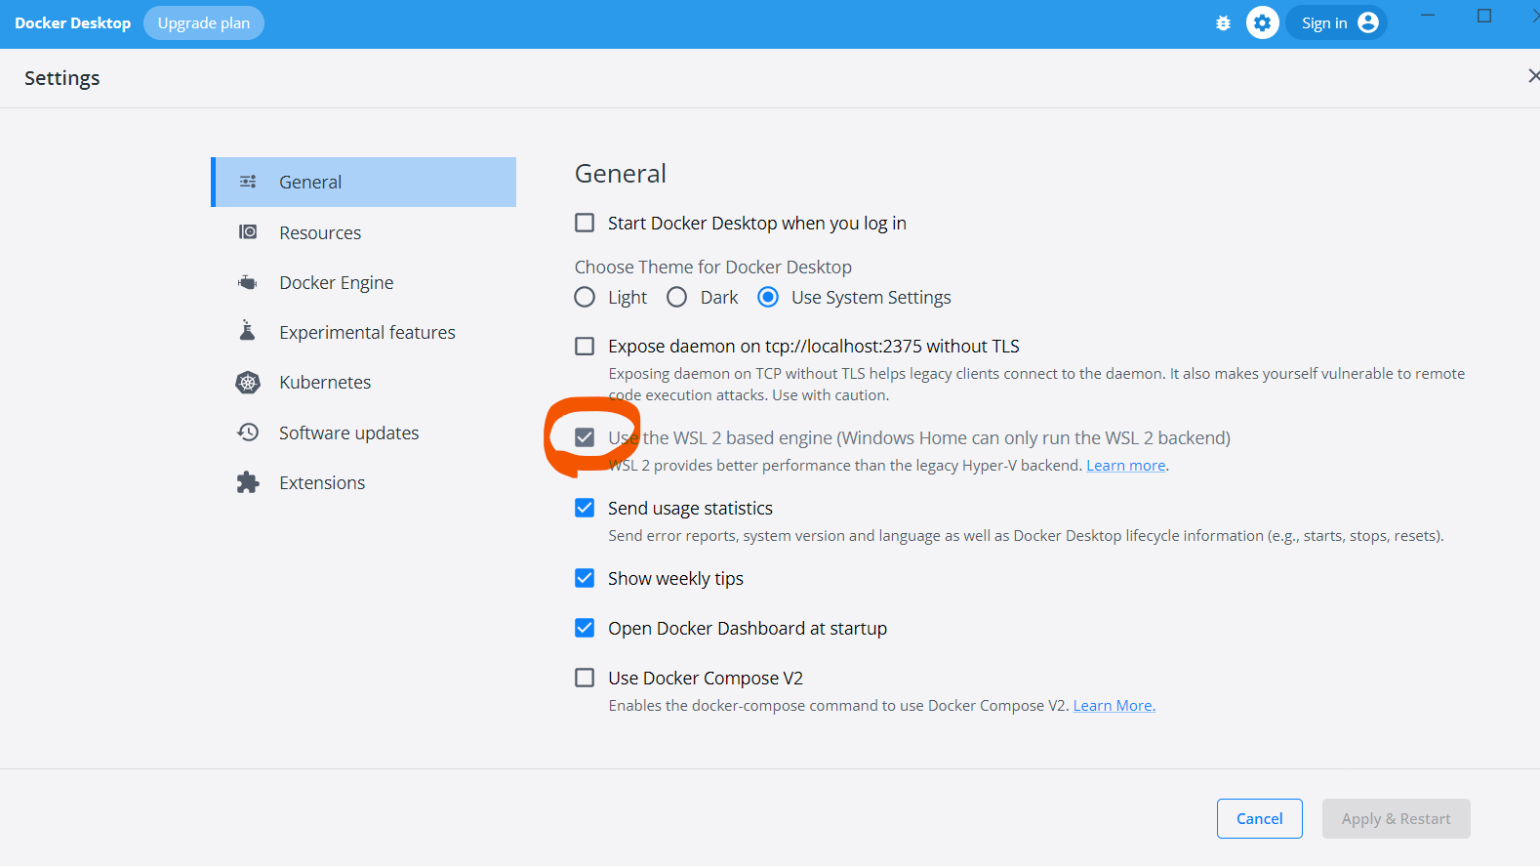Uncheck Send usage statistics
This screenshot has height=866, width=1540.
(585, 508)
